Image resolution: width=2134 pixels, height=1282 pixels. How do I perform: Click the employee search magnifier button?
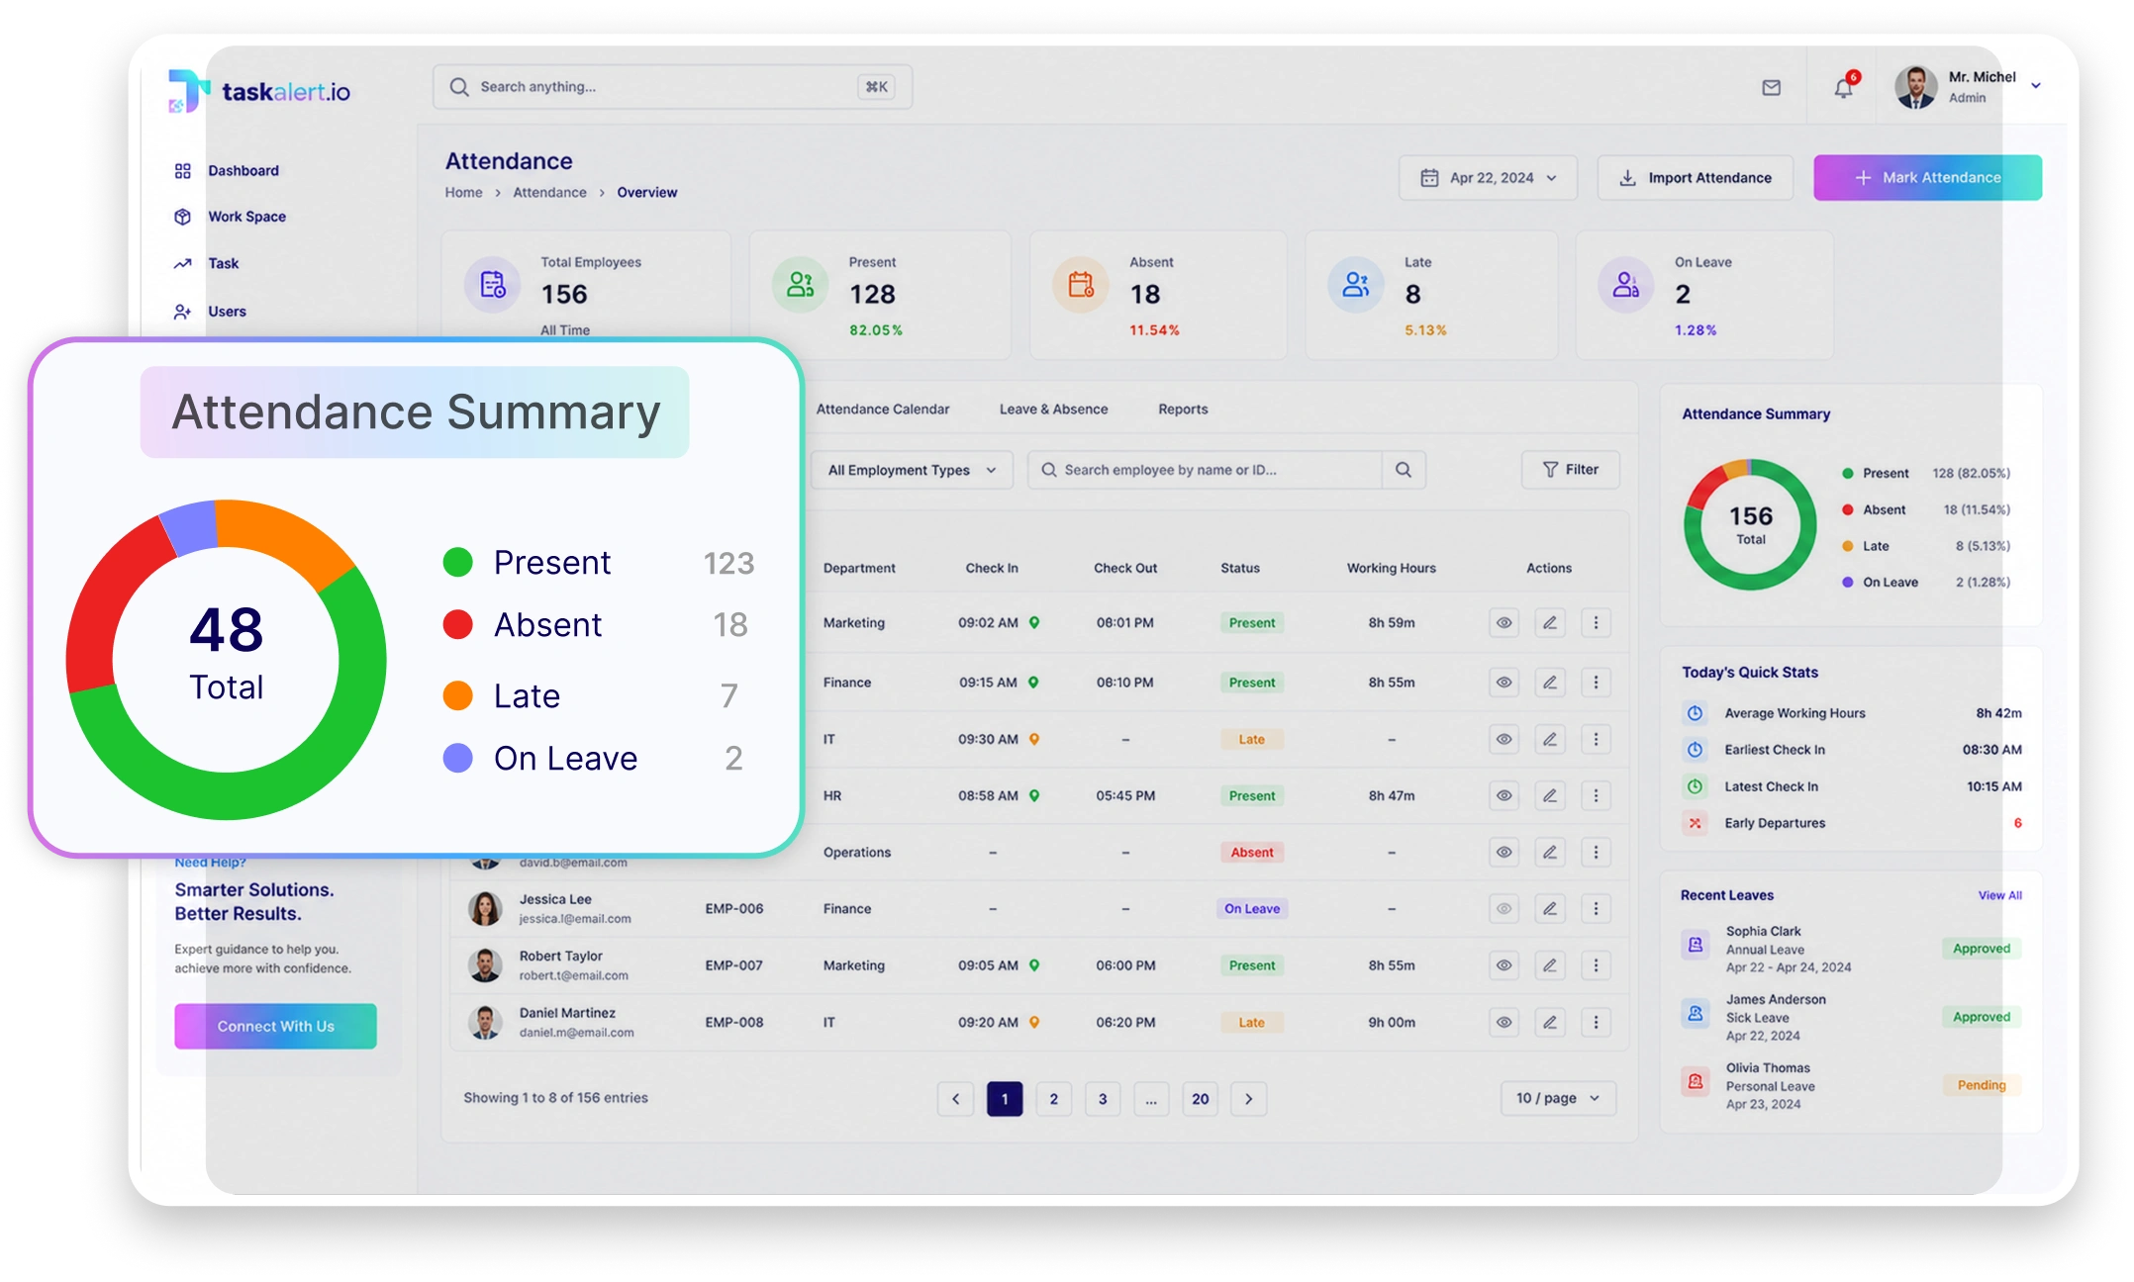pyautogui.click(x=1404, y=470)
